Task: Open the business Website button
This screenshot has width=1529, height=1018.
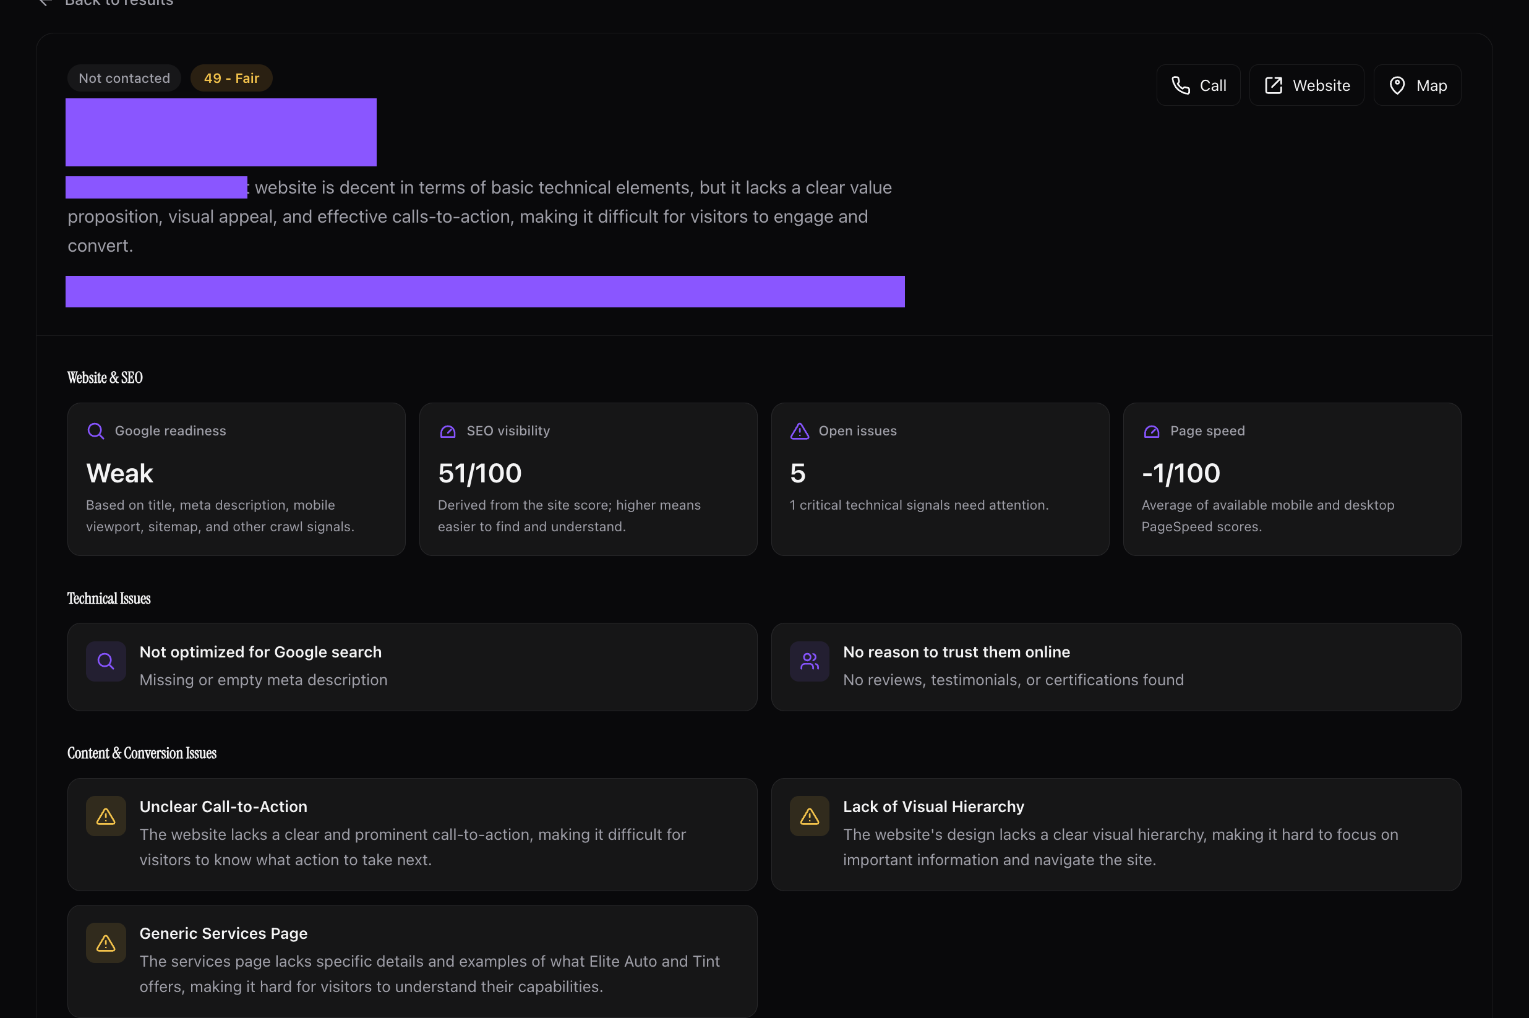Action: [x=1306, y=85]
